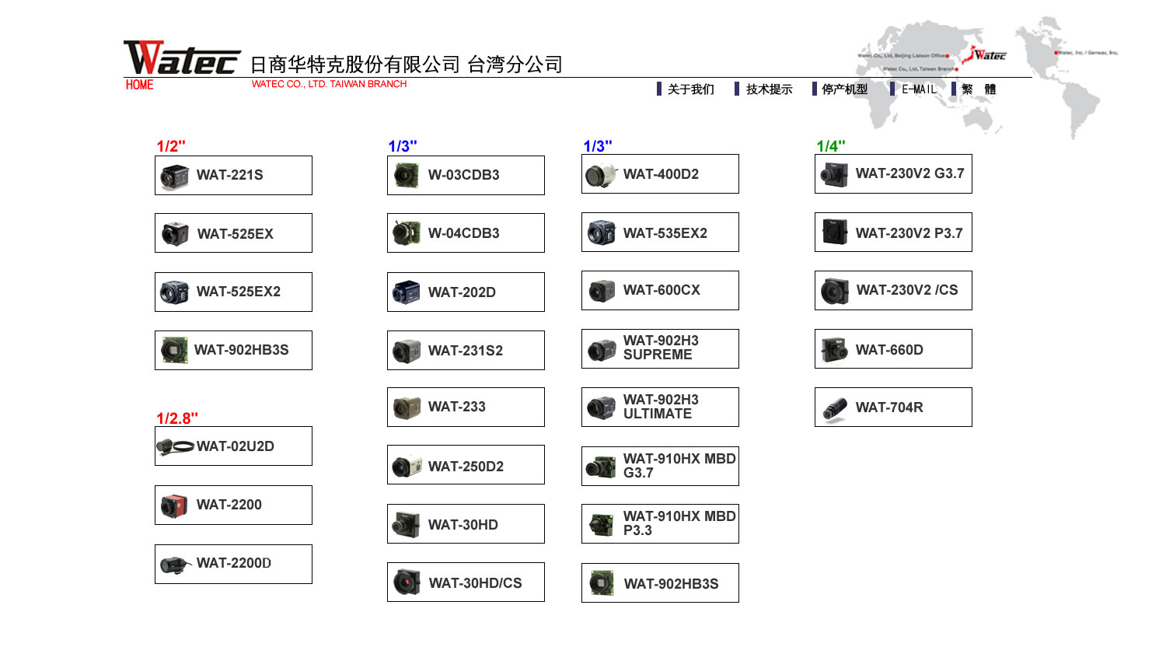Click the WAT-902HB3S board image under 1/3"

point(602,582)
